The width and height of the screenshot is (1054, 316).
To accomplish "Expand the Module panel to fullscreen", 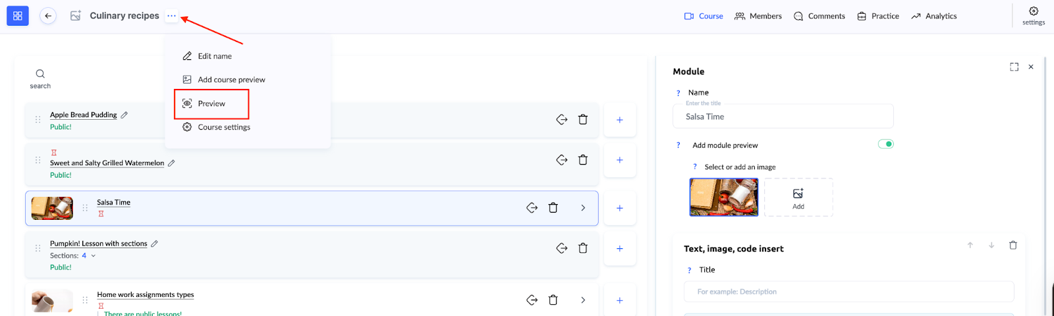I will (x=1014, y=67).
